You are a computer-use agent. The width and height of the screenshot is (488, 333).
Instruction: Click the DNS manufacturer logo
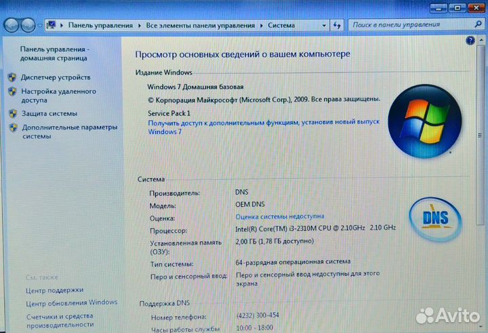coord(435,219)
